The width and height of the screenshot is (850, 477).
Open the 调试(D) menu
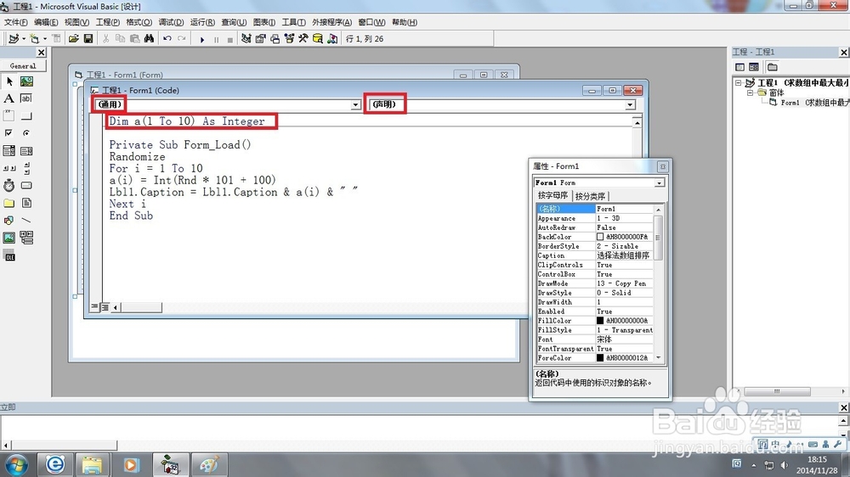[x=172, y=22]
